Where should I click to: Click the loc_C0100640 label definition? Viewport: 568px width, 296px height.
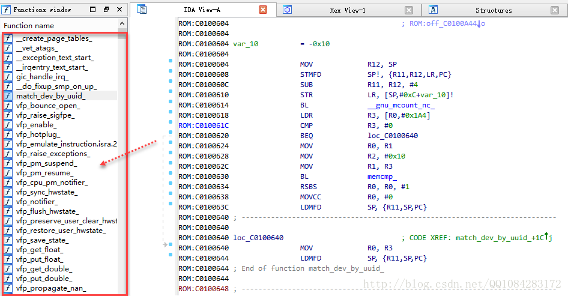point(258,238)
